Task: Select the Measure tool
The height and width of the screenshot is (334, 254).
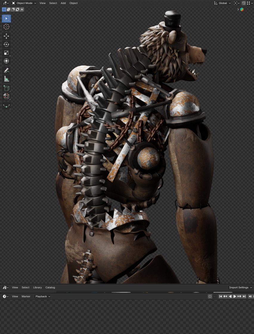Action: (6, 79)
